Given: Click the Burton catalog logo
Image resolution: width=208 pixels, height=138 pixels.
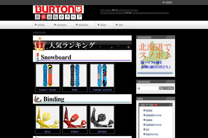Looking at the screenshot, I should [58, 13].
